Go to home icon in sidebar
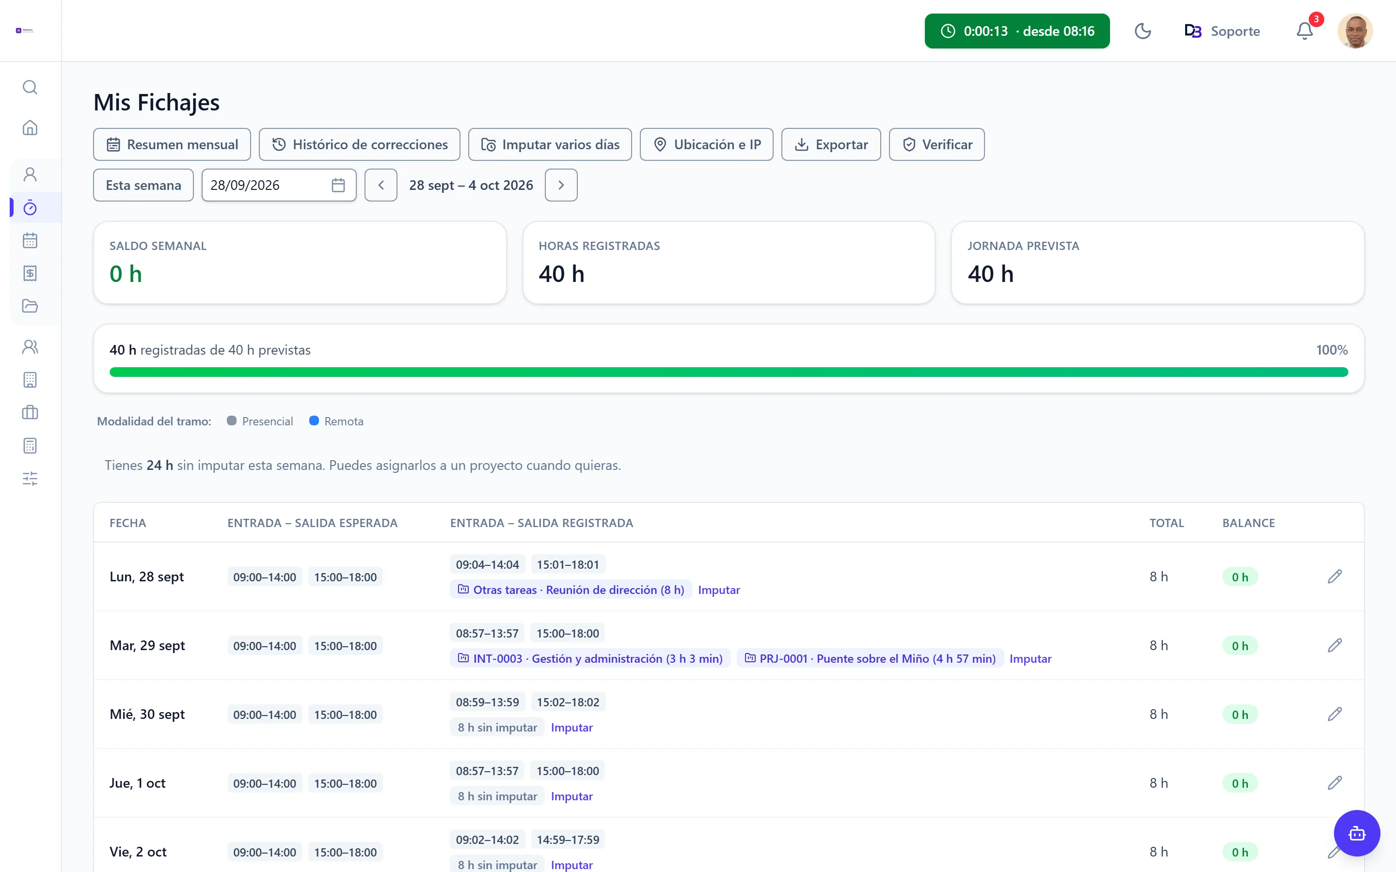The width and height of the screenshot is (1396, 872). pyautogui.click(x=30, y=127)
